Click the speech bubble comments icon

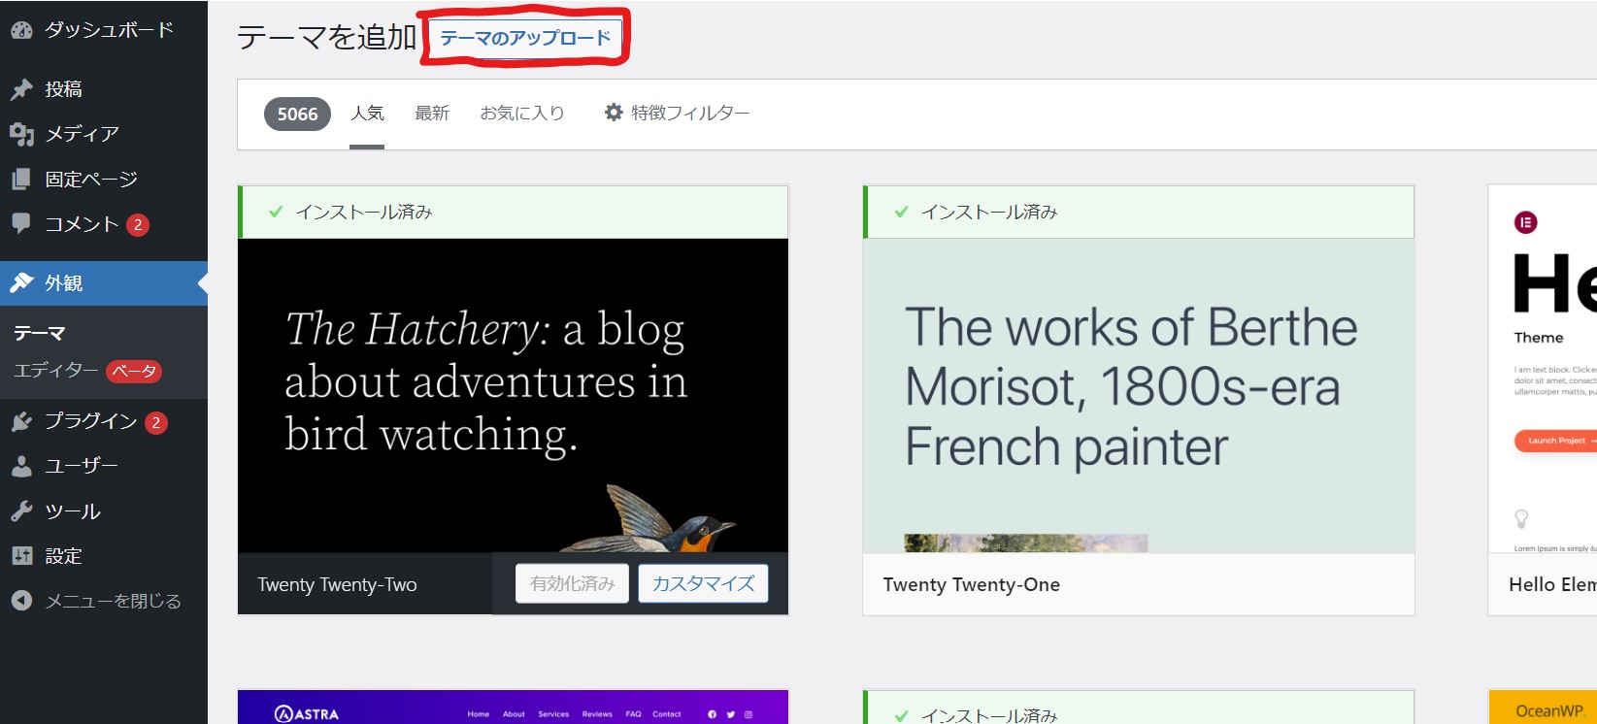[21, 223]
